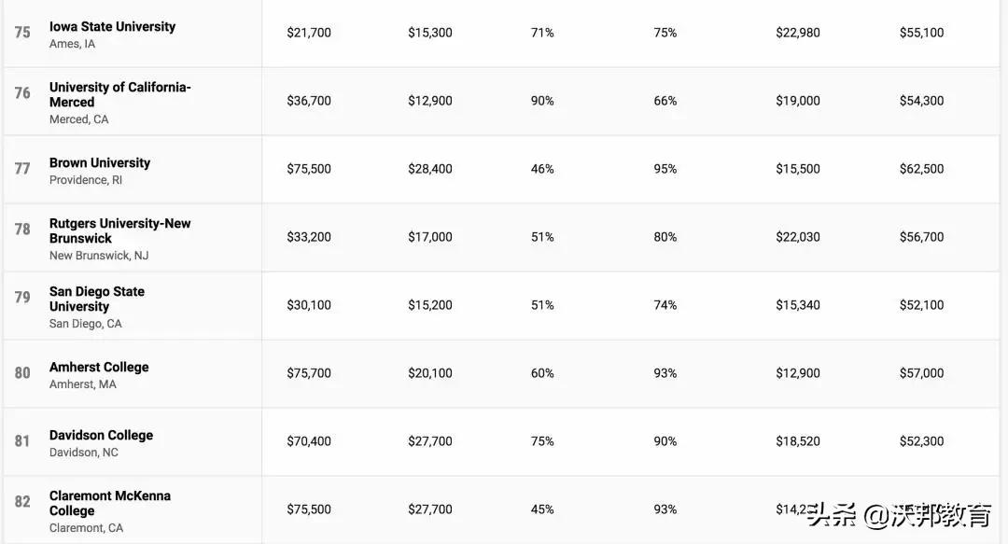Select the $22,030 cell for Rutgers
This screenshot has height=544, width=1008.
point(798,237)
